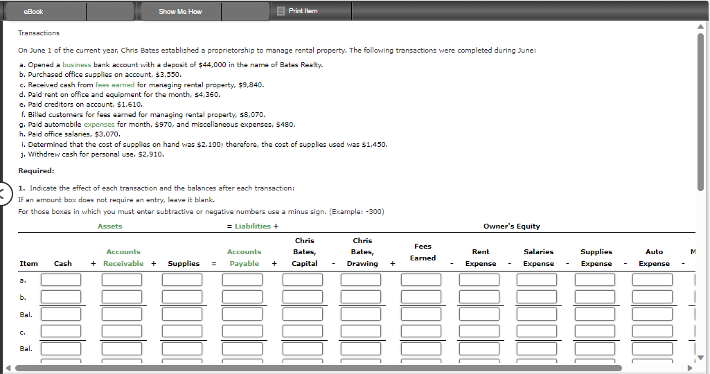Click the 'Rent Expense' column header
The height and width of the screenshot is (374, 710).
click(x=481, y=258)
